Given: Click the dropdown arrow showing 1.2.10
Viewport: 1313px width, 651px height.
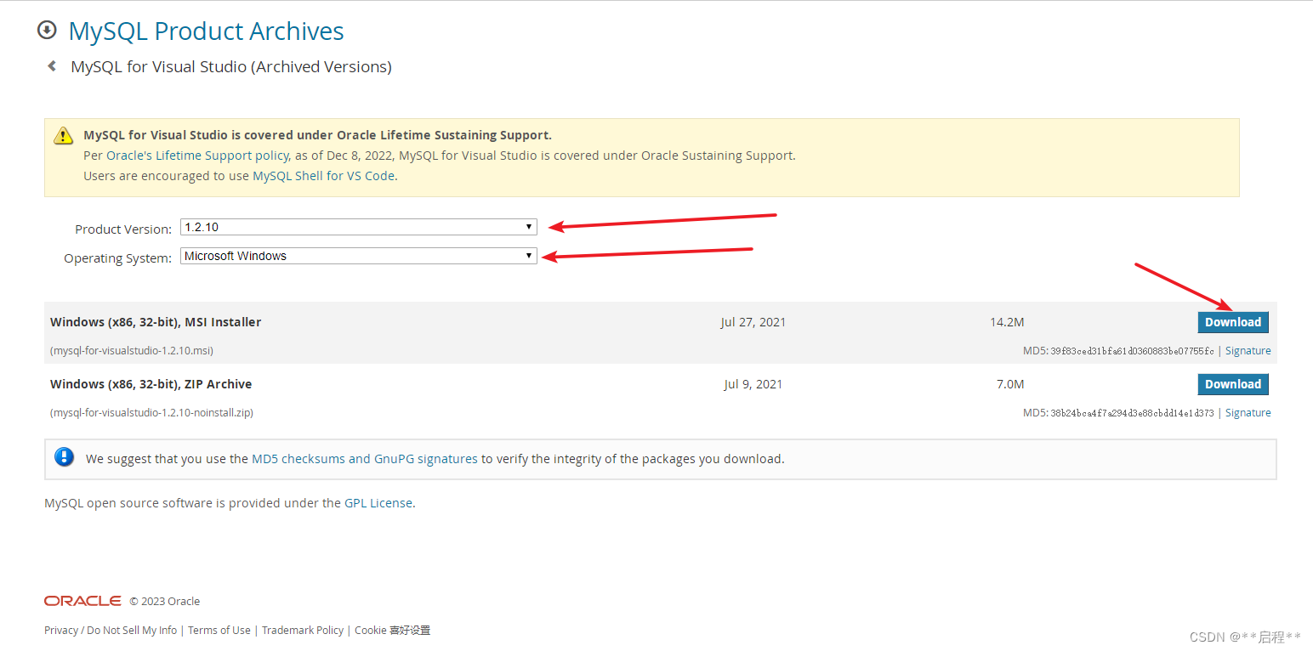Looking at the screenshot, I should coord(528,227).
